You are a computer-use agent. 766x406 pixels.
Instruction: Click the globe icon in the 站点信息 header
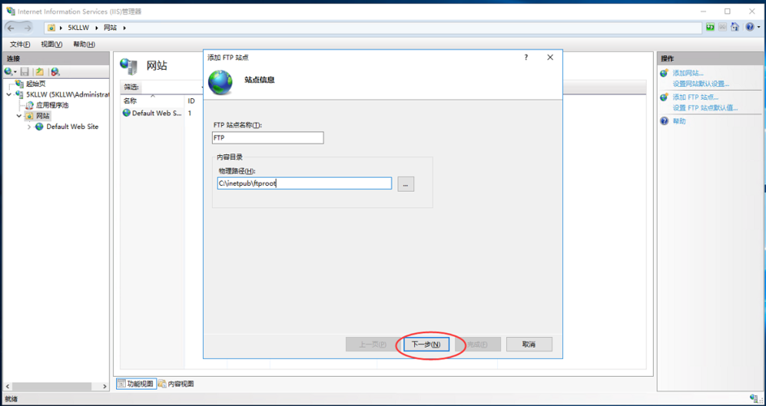coord(220,81)
